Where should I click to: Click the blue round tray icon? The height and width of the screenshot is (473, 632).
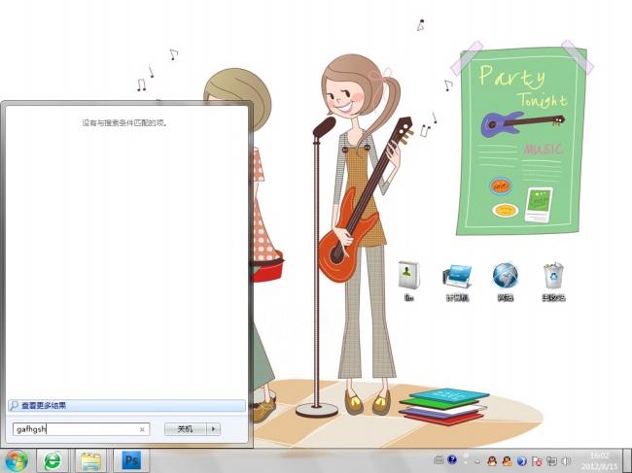[x=521, y=461]
